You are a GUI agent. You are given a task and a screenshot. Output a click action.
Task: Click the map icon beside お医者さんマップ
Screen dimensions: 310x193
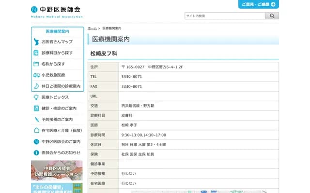(36, 42)
